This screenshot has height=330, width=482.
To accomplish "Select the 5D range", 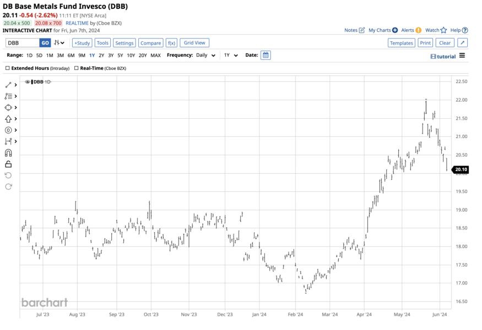I will click(x=39, y=56).
